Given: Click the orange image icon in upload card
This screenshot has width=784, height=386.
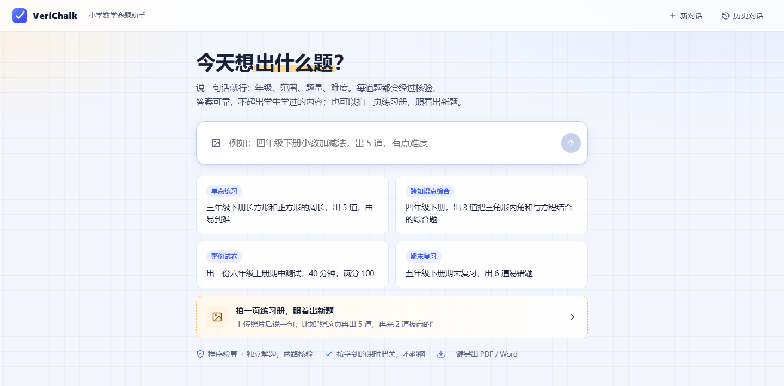Looking at the screenshot, I should pos(217,317).
